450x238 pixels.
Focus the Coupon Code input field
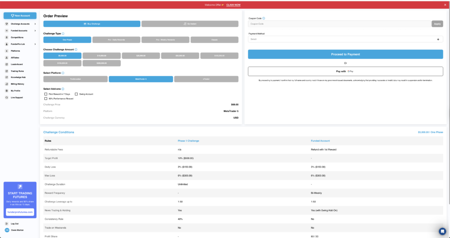339,24
